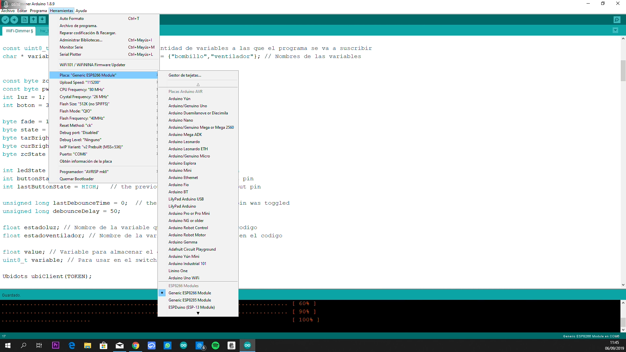Click Quemar Bootloader button
Image resolution: width=626 pixels, height=352 pixels.
click(77, 179)
